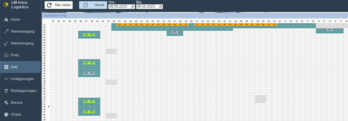Select the E14 cell in column 57
Screen dimensions: 348x121
pos(86,35)
